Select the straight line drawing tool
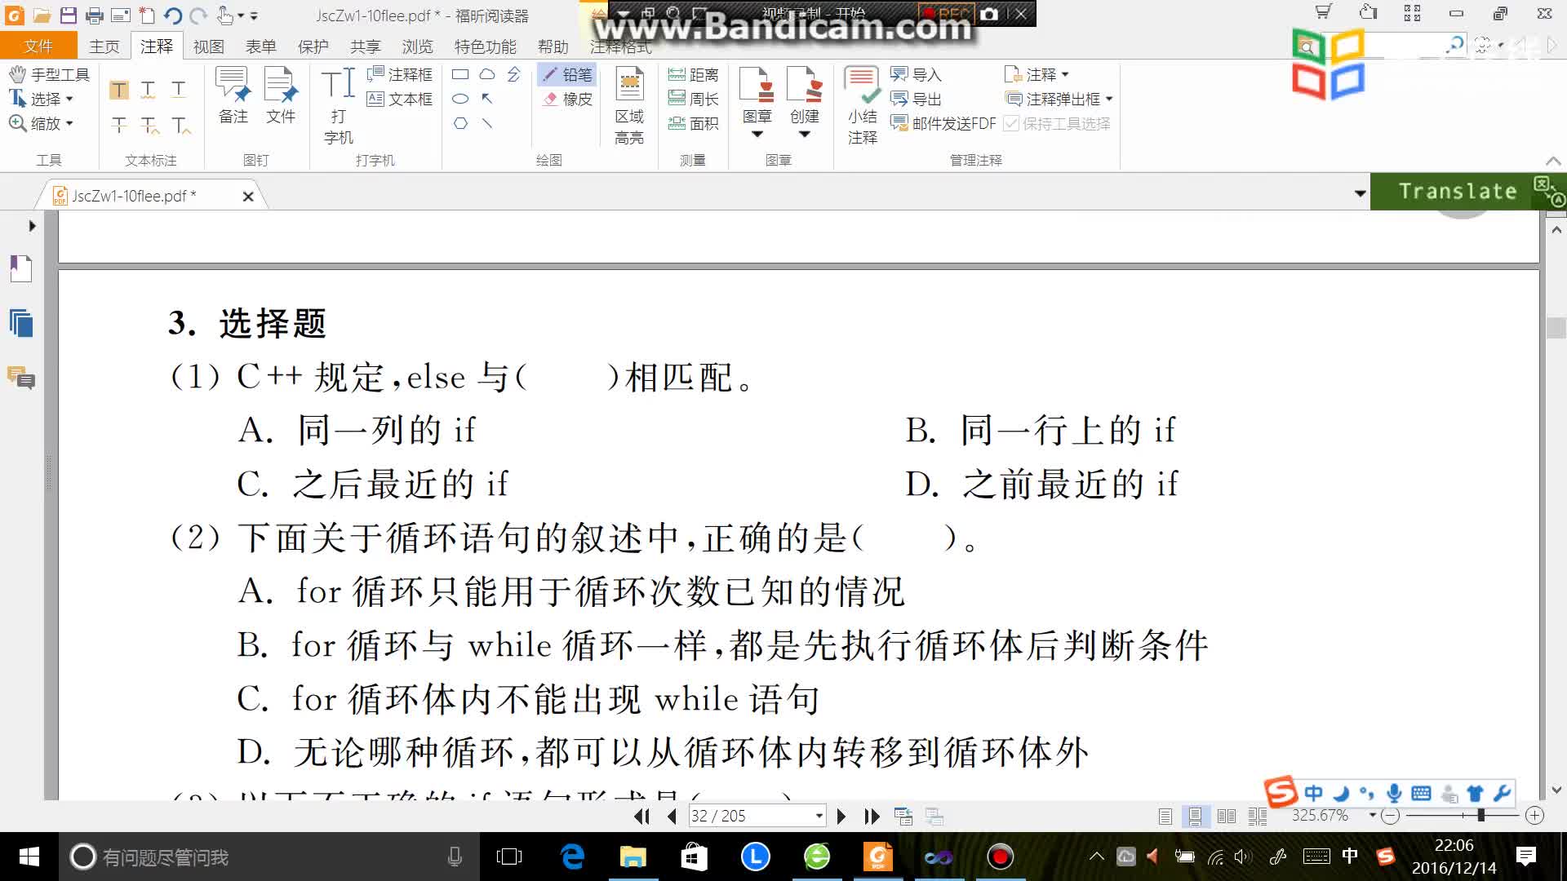 487,124
